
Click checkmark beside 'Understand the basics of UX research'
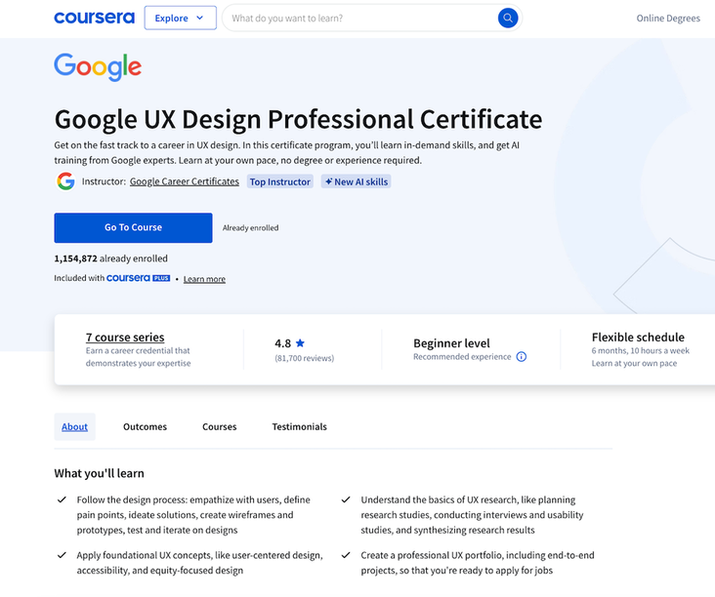click(x=346, y=499)
